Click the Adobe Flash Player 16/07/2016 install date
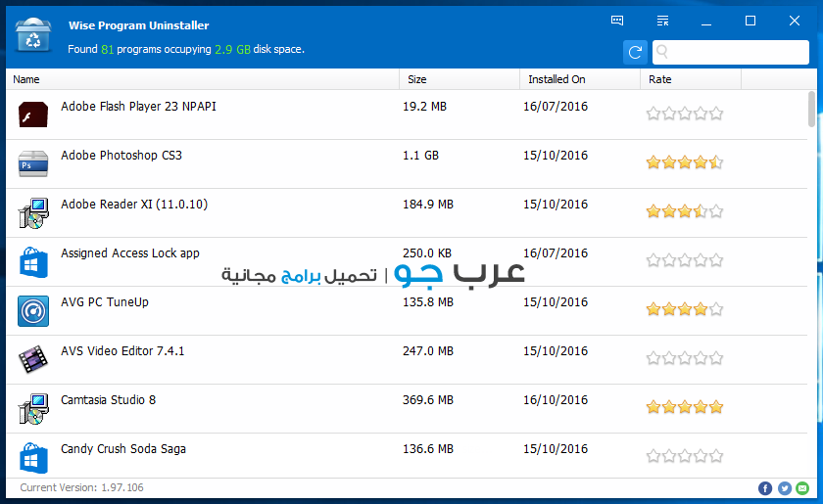Image resolution: width=823 pixels, height=504 pixels. click(556, 107)
